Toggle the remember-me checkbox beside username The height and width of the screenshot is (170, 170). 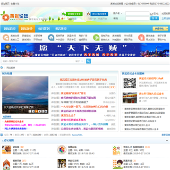pyautogui.click(x=152, y=14)
